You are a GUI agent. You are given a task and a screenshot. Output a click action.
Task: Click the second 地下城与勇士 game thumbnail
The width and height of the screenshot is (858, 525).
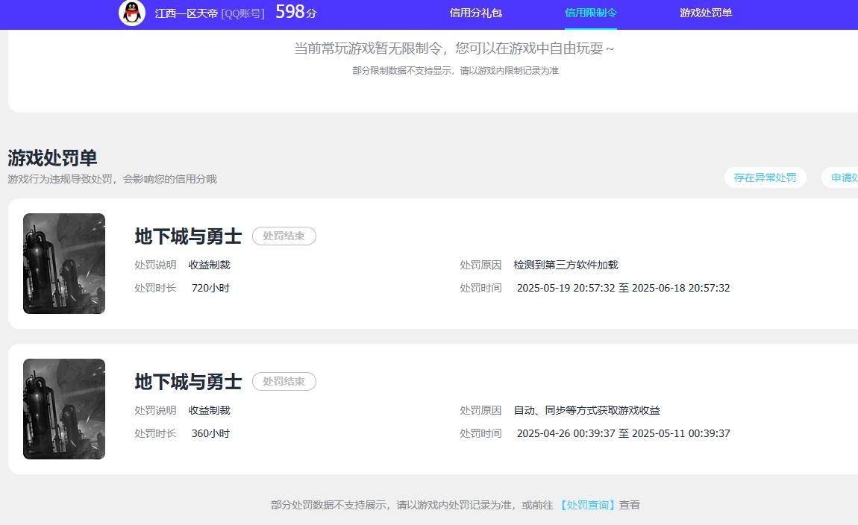click(x=63, y=409)
